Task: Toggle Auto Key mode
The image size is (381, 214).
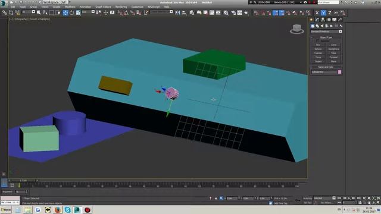Action: click(308, 199)
